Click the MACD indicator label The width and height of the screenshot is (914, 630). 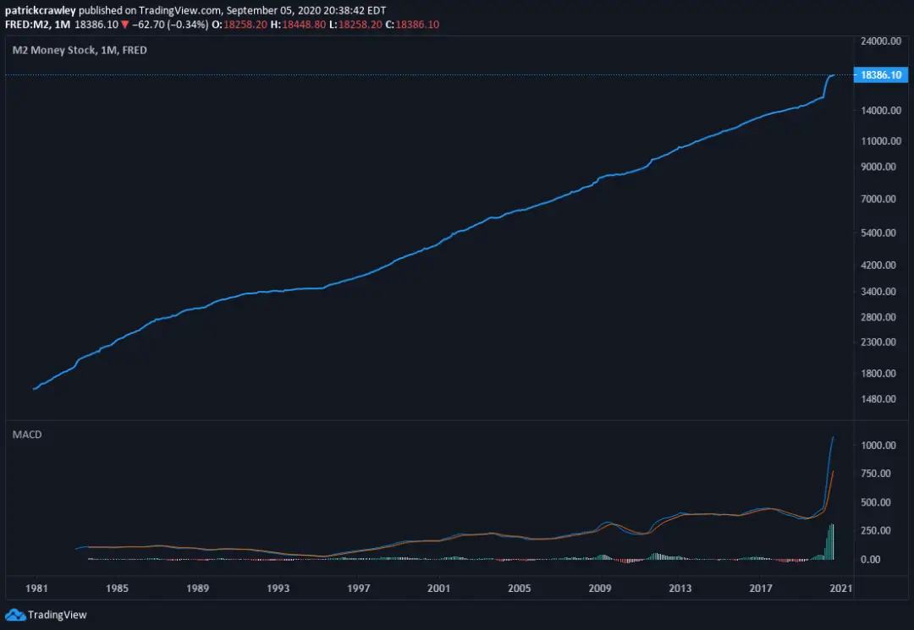pyautogui.click(x=27, y=435)
